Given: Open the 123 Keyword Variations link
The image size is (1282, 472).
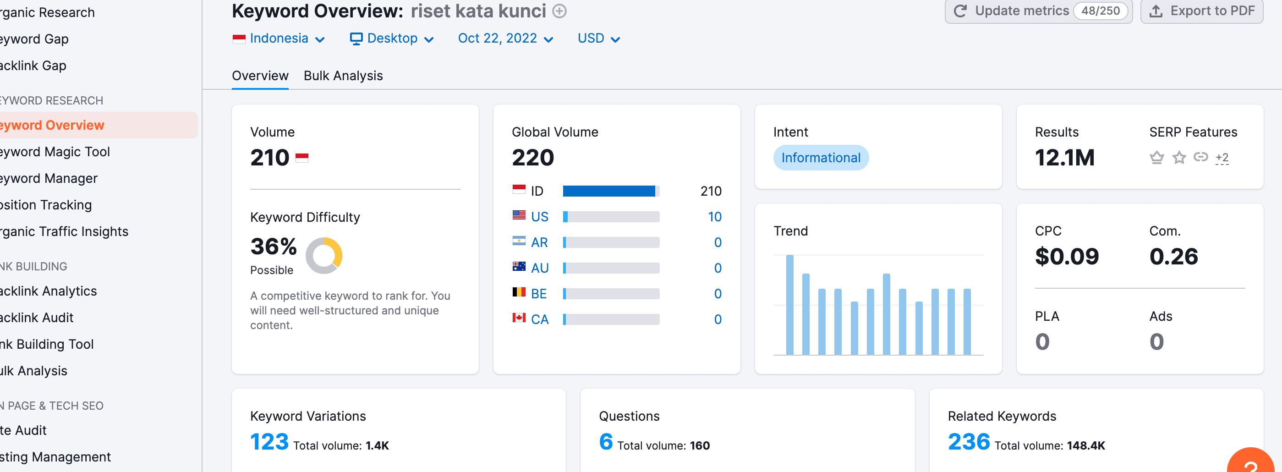Looking at the screenshot, I should coord(269,442).
